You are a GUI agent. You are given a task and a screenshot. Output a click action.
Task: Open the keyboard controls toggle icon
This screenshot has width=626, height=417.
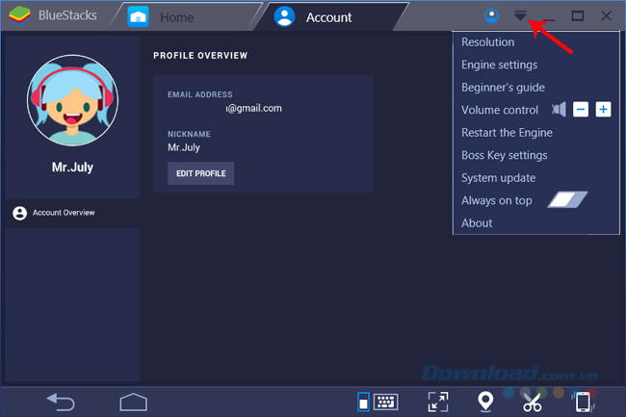point(378,401)
